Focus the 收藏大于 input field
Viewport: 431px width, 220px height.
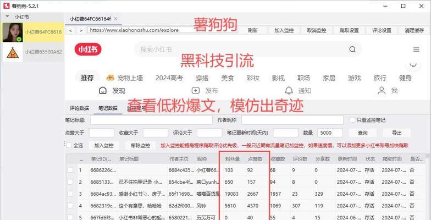pyautogui.click(x=155, y=133)
